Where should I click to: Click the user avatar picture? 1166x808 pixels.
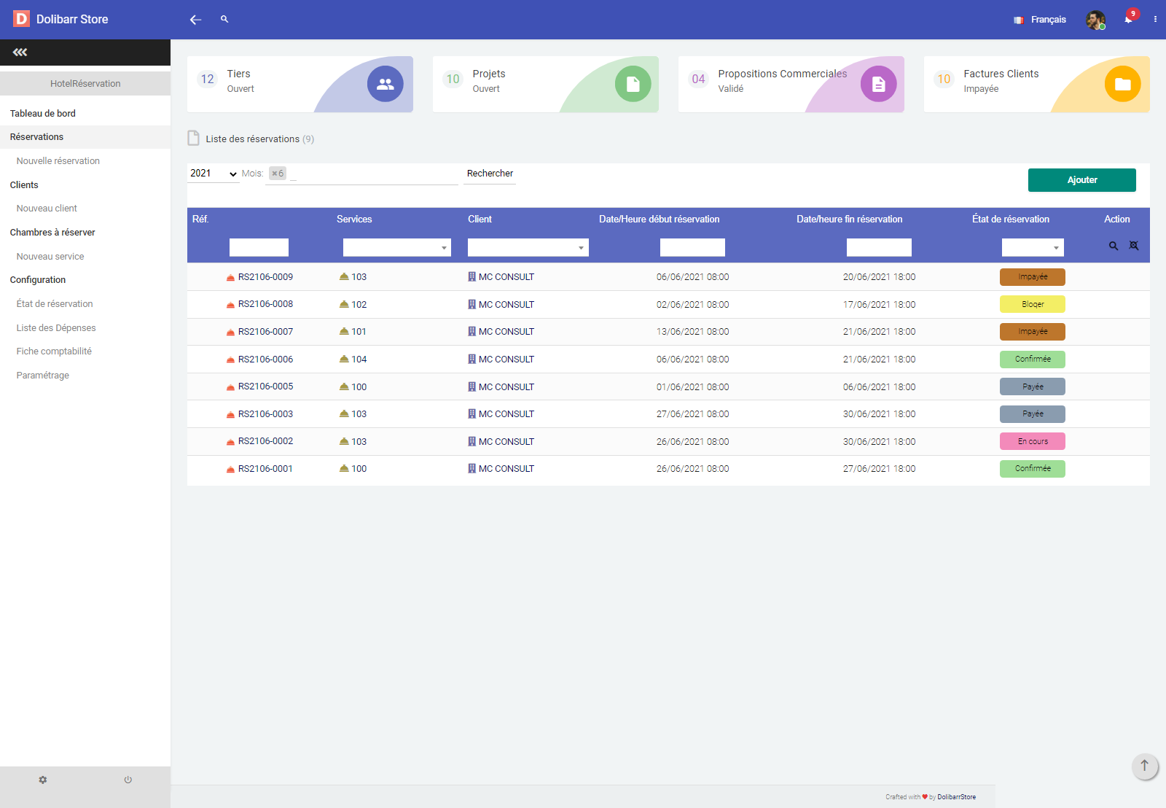point(1095,20)
